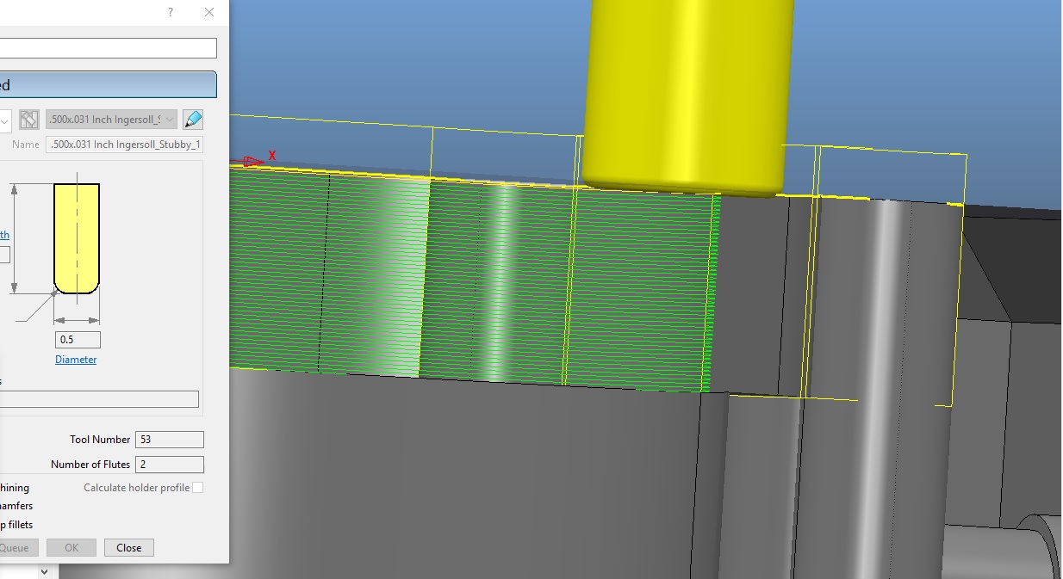Expand the dropdown beside the tool preview icon
1063x579 pixels.
pyautogui.click(x=3, y=120)
